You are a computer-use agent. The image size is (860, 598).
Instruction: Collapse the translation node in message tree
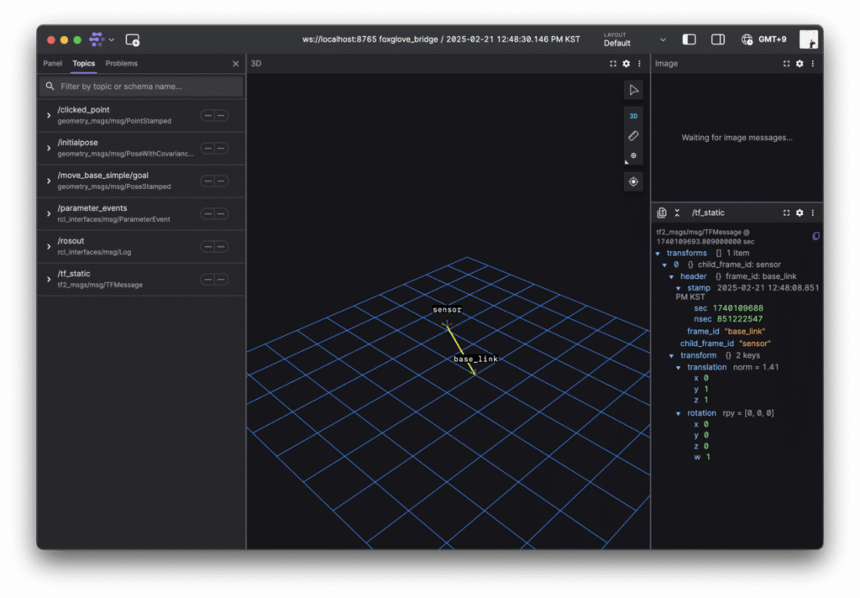click(x=679, y=367)
